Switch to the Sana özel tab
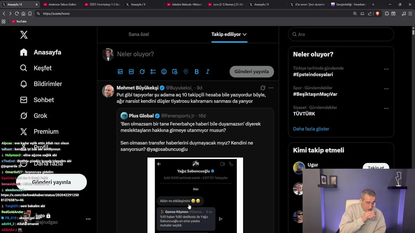 pos(138,34)
